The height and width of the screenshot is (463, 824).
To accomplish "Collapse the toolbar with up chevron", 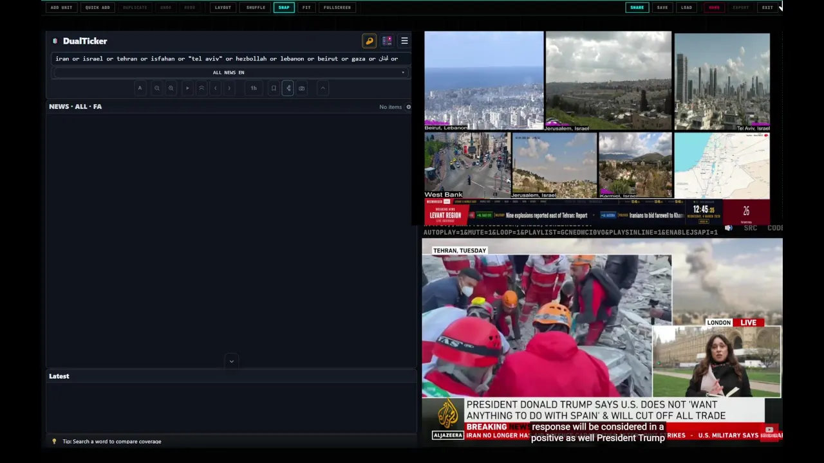I will pyautogui.click(x=323, y=88).
